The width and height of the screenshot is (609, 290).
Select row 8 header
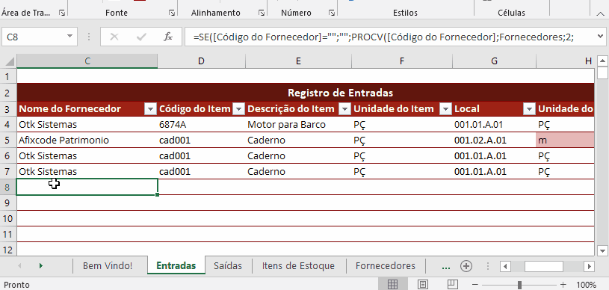coord(7,188)
